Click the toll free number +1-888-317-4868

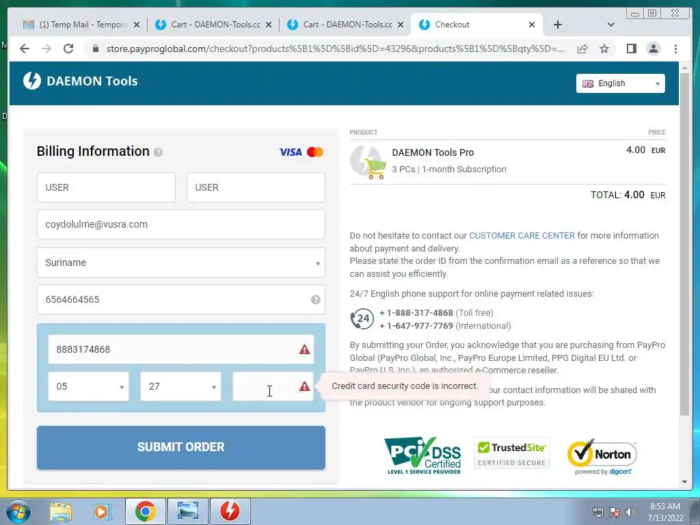416,313
